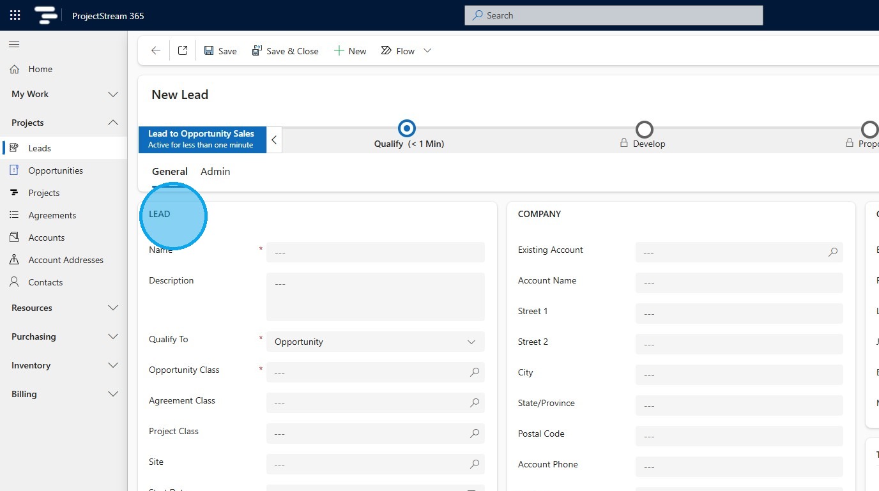Click the back arrow in command bar
This screenshot has width=879, height=491.
tap(155, 51)
